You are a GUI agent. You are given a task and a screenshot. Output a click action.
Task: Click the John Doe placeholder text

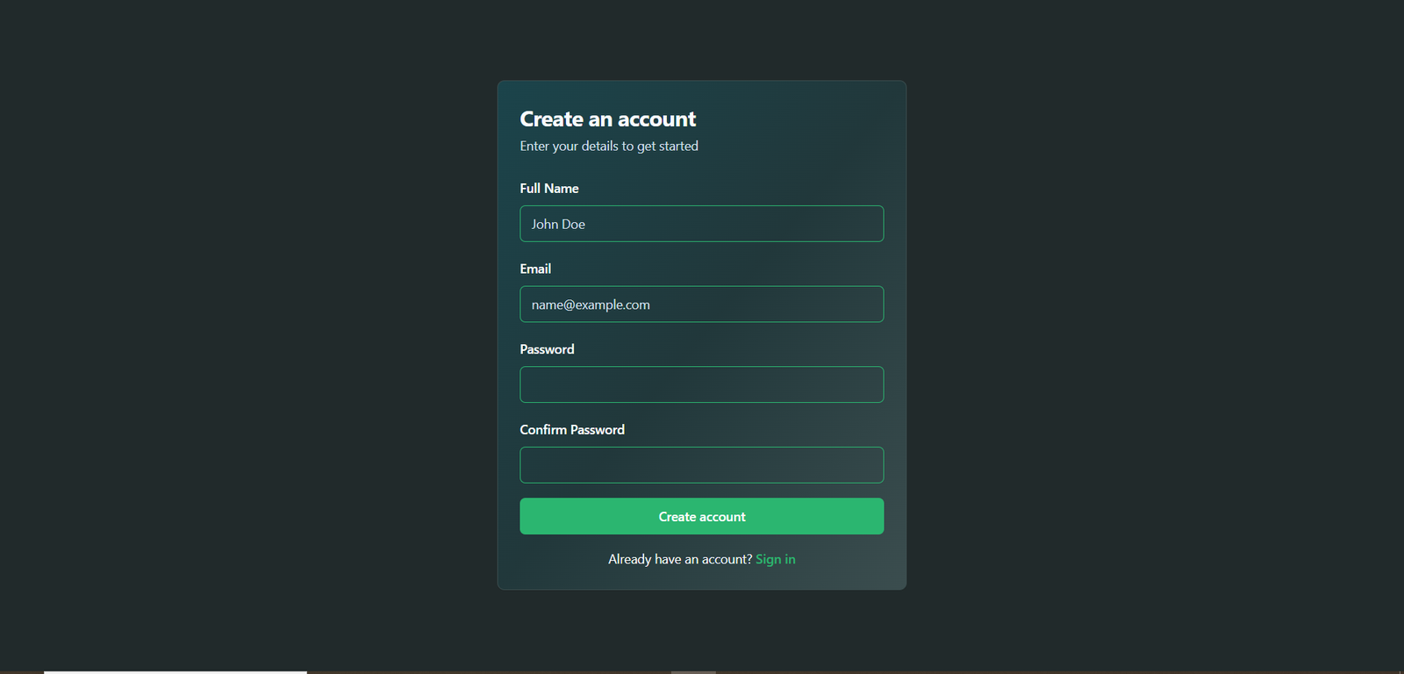[x=558, y=225]
